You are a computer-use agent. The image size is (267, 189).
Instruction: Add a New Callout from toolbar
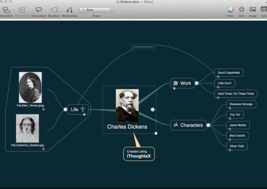click(39, 10)
